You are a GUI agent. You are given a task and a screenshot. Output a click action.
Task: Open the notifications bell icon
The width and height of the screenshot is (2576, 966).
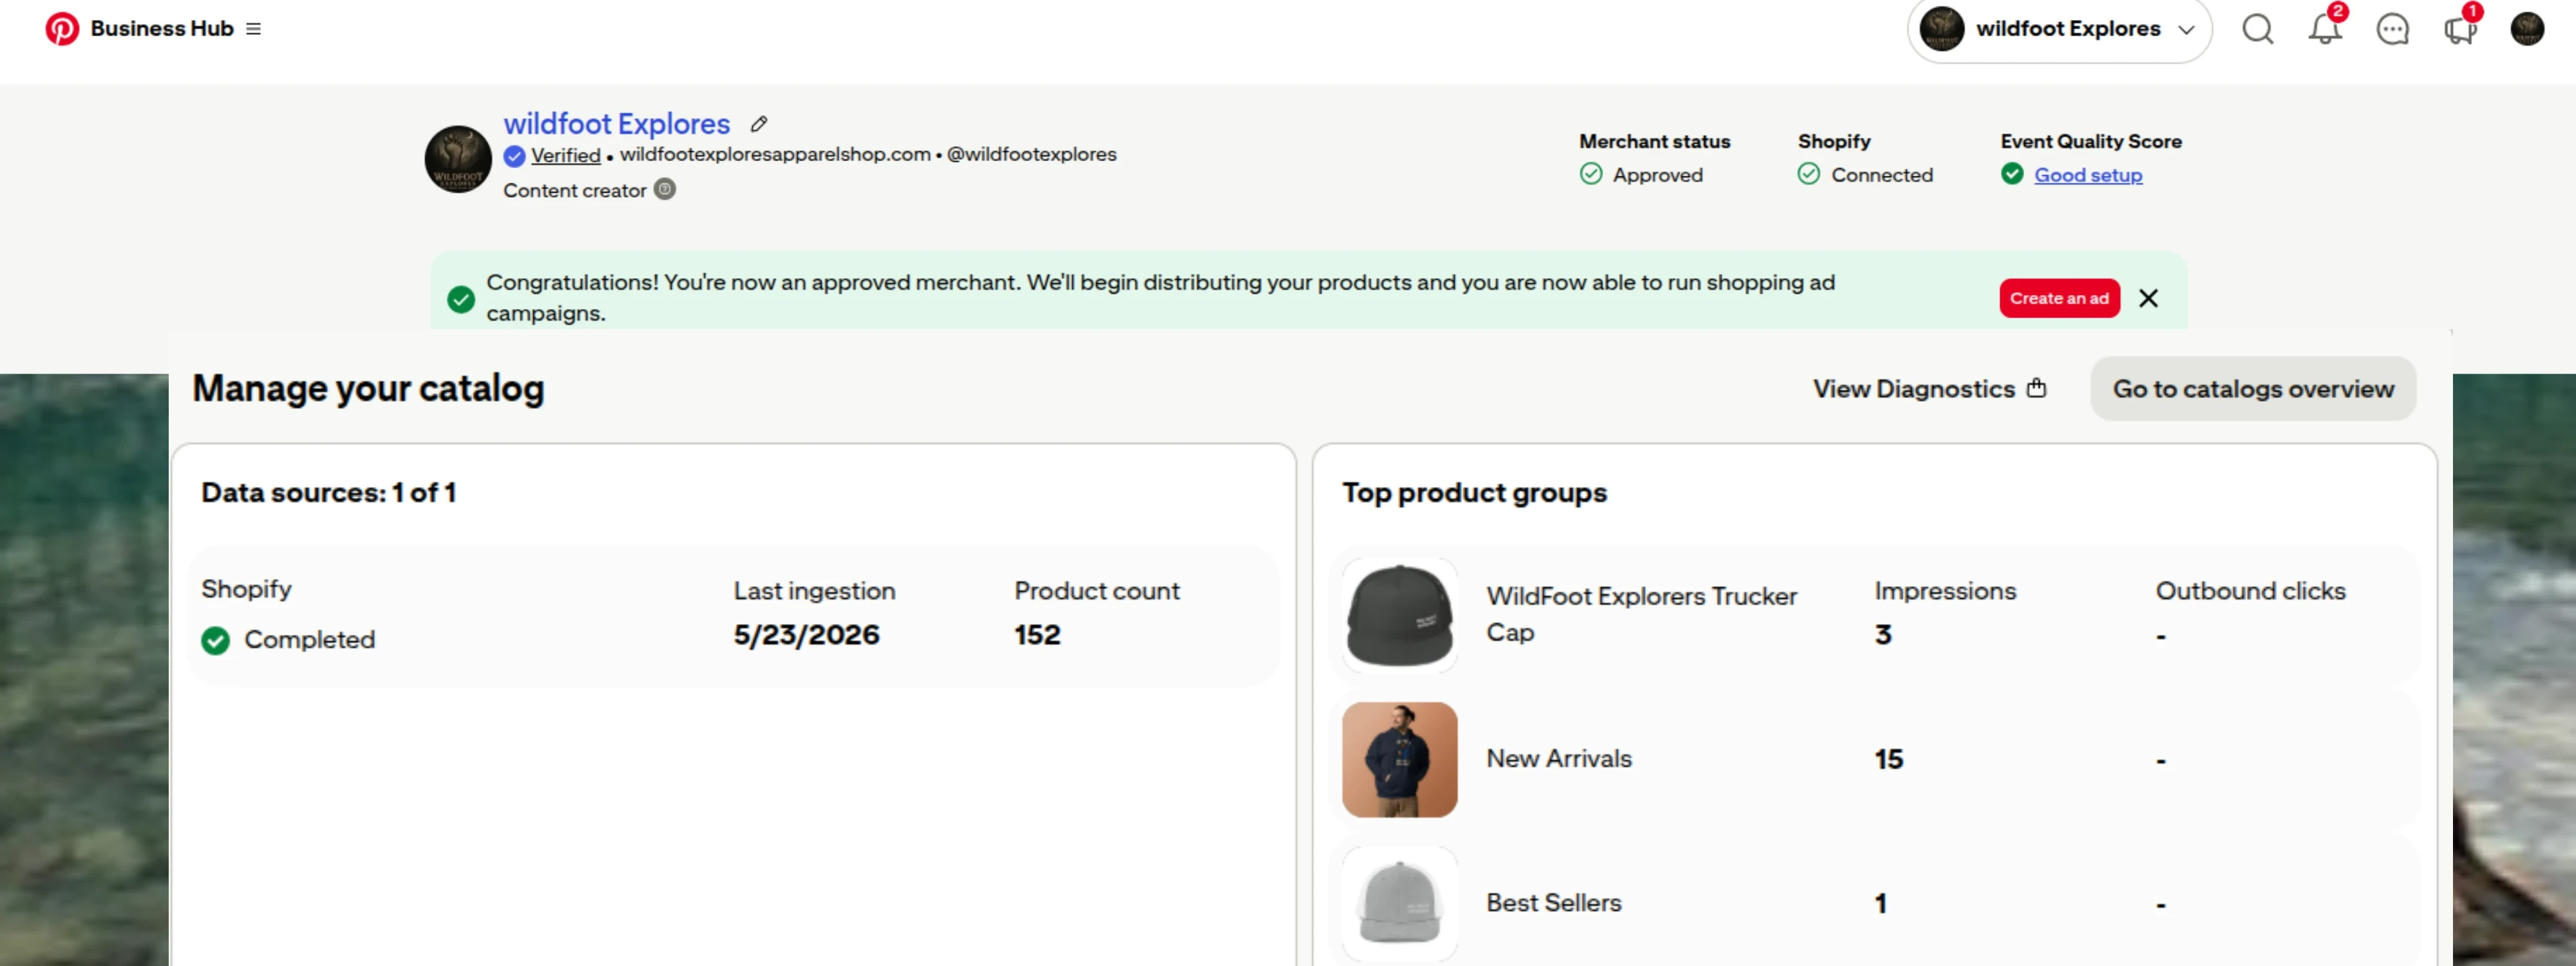(2324, 29)
